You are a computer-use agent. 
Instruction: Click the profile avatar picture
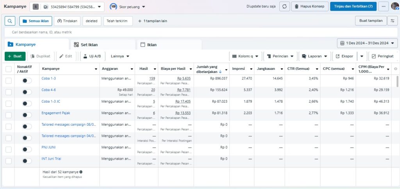(x=395, y=7)
